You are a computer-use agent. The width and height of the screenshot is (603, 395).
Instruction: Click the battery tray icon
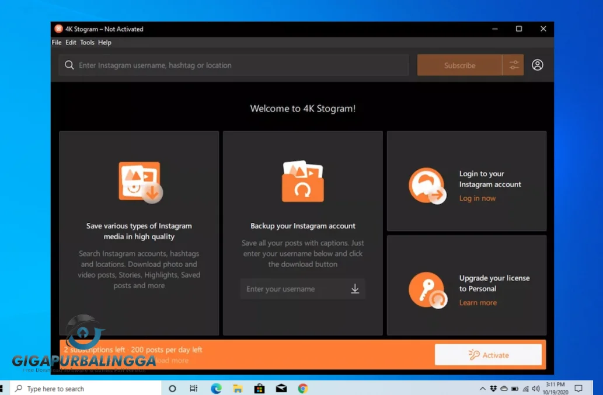click(514, 389)
